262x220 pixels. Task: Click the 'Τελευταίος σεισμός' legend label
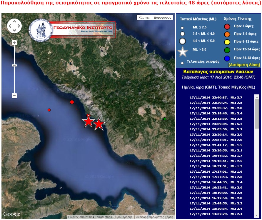203,61
